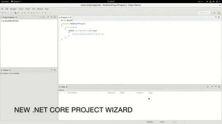Open the Project menu
The image size is (222, 124).
click(28, 9)
